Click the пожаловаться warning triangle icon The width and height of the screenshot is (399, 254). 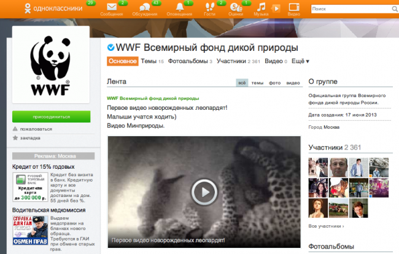click(15, 129)
